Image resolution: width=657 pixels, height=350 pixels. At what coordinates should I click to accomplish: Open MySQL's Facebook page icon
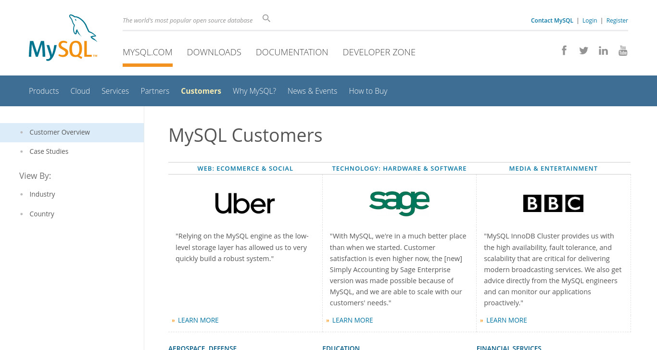pos(564,50)
